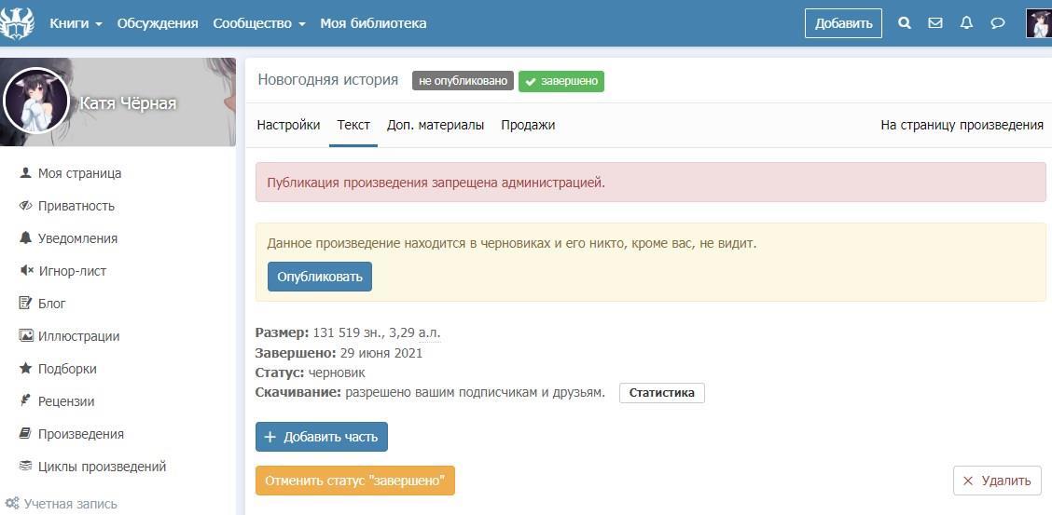The width and height of the screenshot is (1052, 515).
Task: Click the search magnifier icon
Action: 904,23
